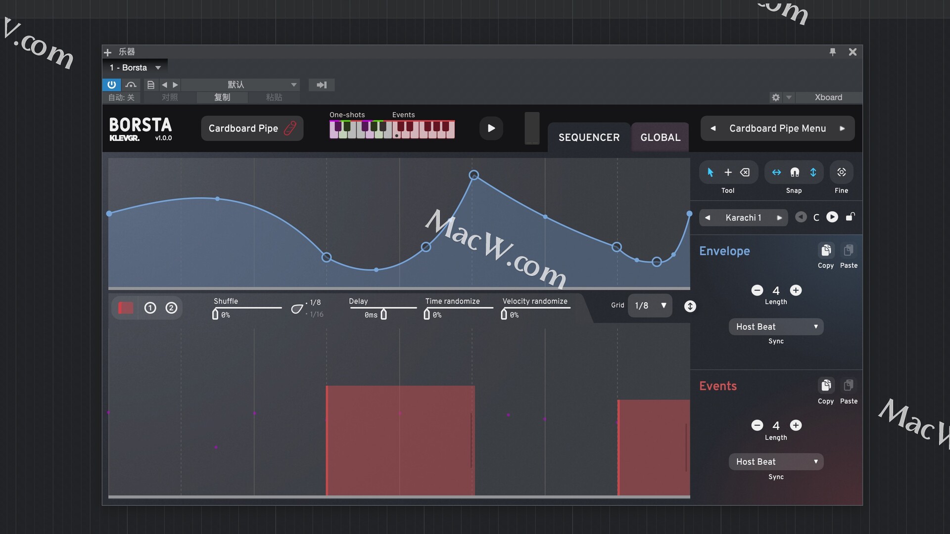Switch to the SEQUENCER tab
The image size is (950, 534).
[x=589, y=137]
